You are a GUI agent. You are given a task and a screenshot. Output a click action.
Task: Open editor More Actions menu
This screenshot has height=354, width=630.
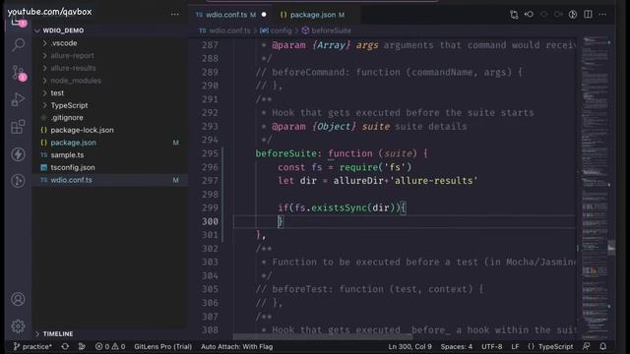(x=602, y=15)
